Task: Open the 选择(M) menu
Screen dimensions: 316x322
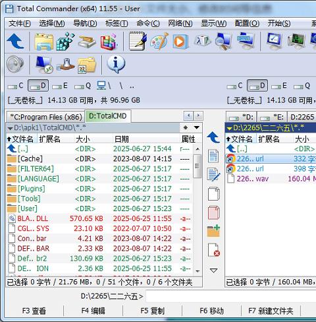Action: pos(52,23)
